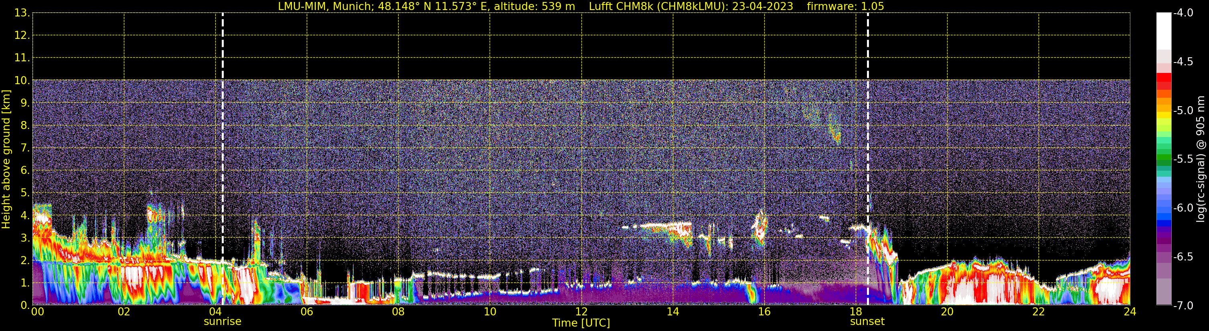Image resolution: width=1209 pixels, height=331 pixels.
Task: Click the '-5.5' colorbar tick label
Action: pyautogui.click(x=1183, y=159)
